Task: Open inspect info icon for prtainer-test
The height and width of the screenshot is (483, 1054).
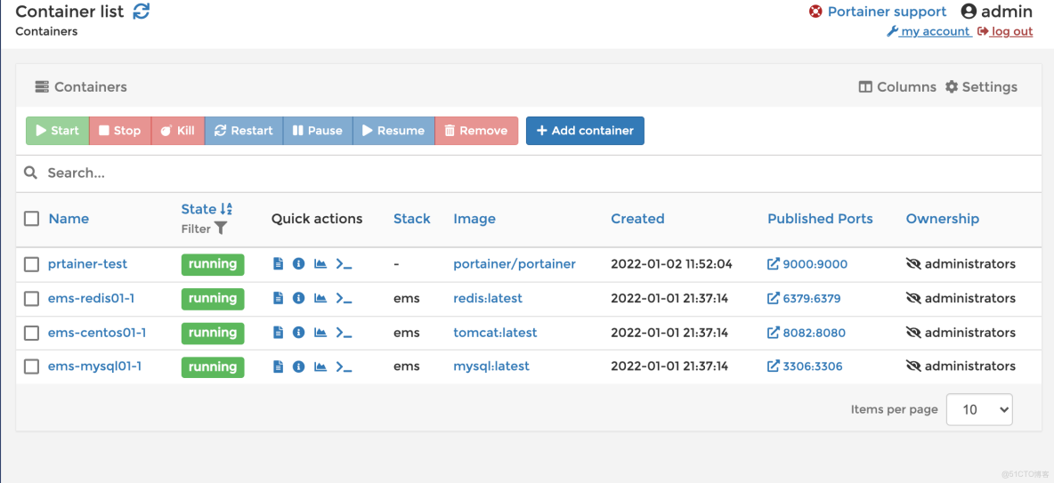Action: [x=299, y=264]
